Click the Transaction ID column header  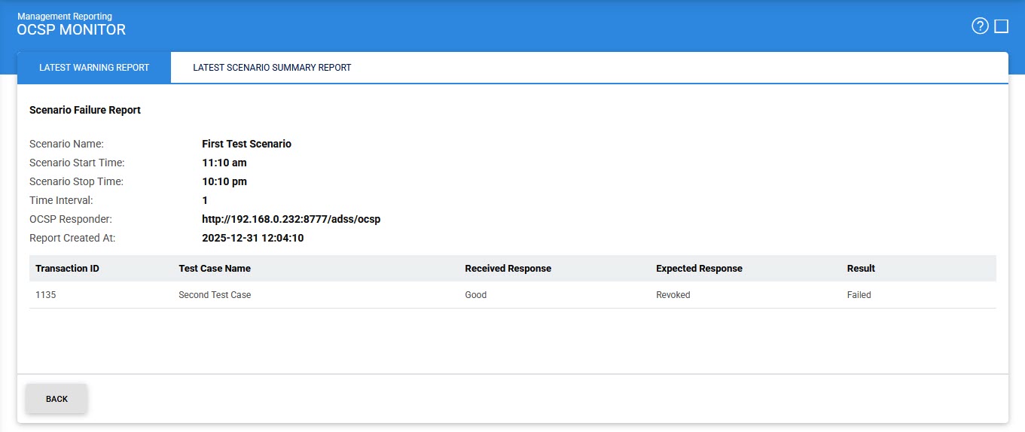[x=67, y=269]
